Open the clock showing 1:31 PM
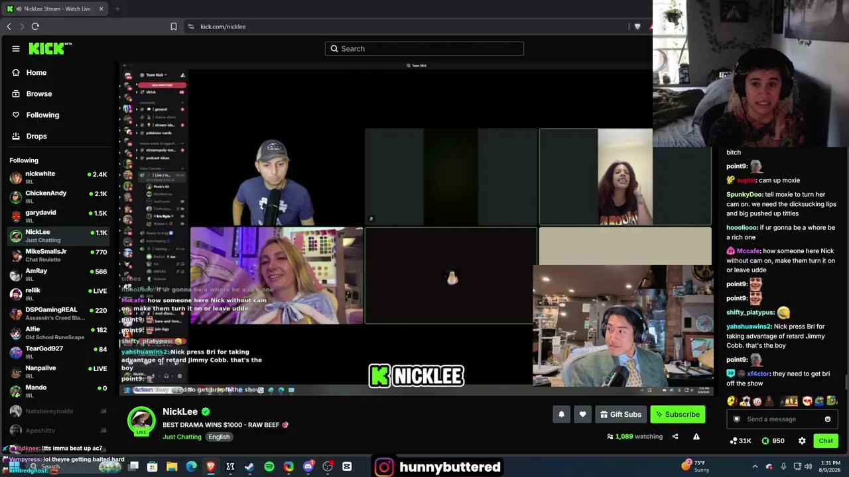Image resolution: width=849 pixels, height=477 pixels. (x=830, y=466)
